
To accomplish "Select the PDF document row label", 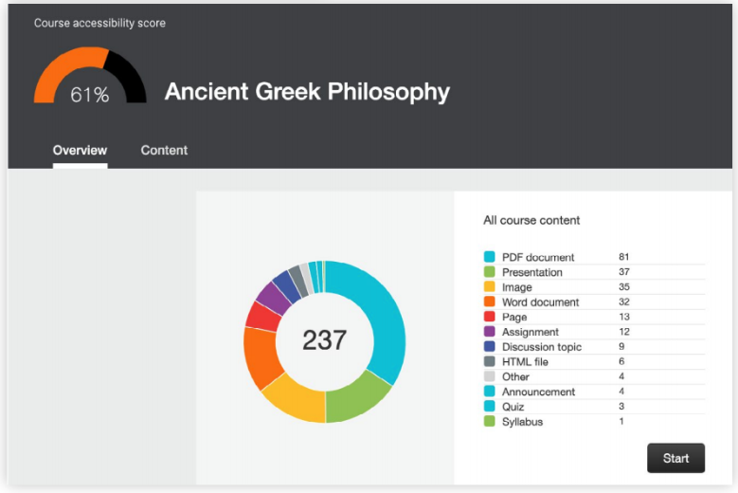I will click(538, 257).
